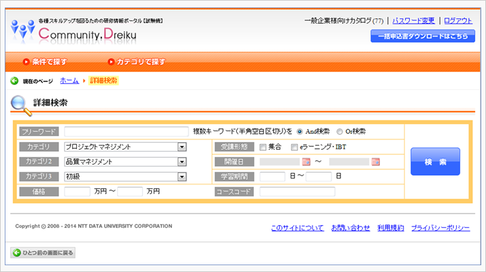Viewport: 486px width, 272px height.
Task: Click the ログアウト link
Action: pos(458,21)
